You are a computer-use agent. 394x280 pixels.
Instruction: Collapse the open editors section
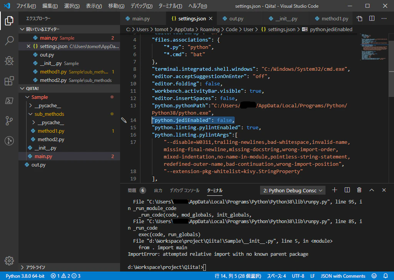point(69,29)
